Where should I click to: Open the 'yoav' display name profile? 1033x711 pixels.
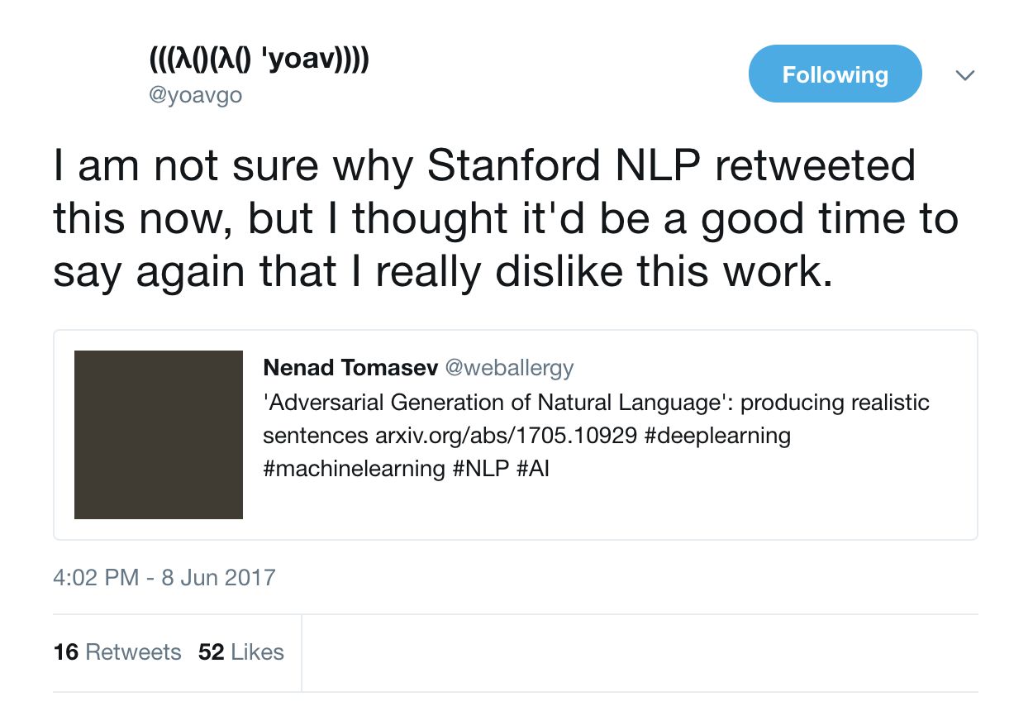point(259,60)
